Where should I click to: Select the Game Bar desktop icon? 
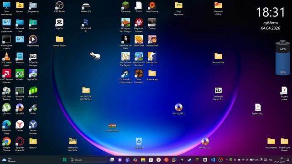33,92
